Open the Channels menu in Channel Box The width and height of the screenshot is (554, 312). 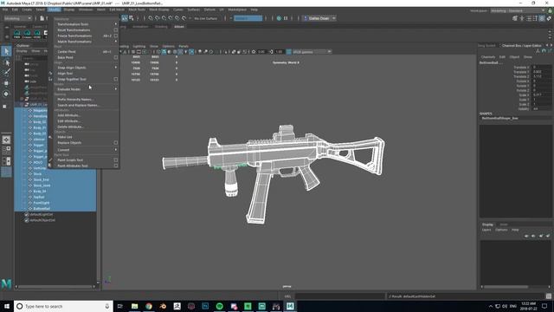point(488,57)
